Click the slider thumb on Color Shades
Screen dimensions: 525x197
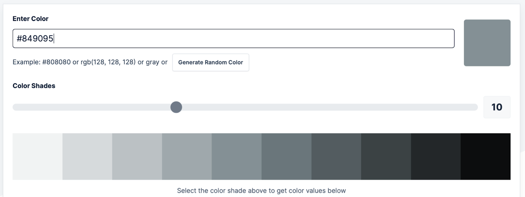[x=176, y=107]
